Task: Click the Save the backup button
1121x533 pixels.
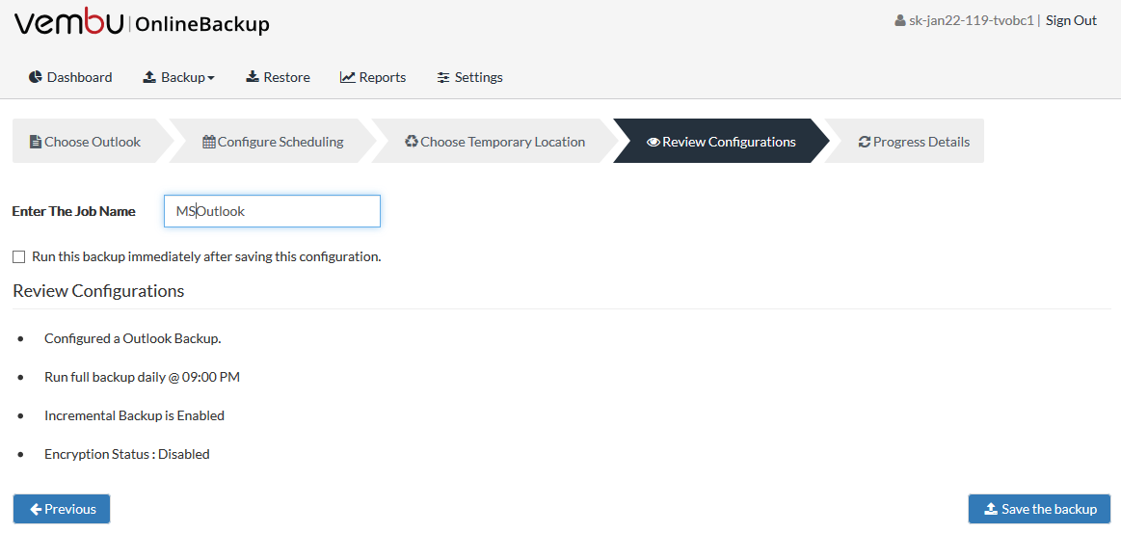Action: 1039,509
